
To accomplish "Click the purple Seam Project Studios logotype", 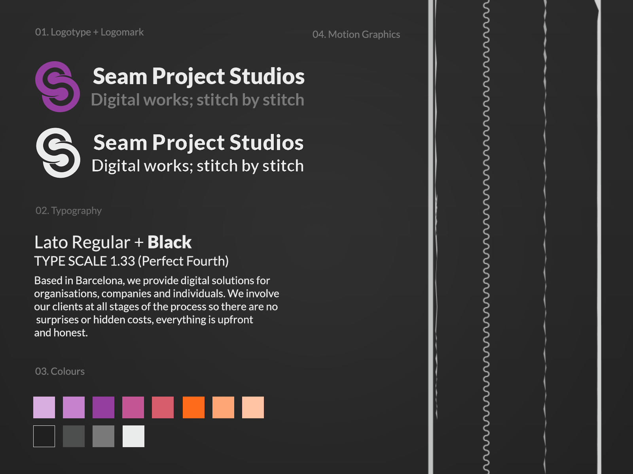I will click(x=199, y=76).
